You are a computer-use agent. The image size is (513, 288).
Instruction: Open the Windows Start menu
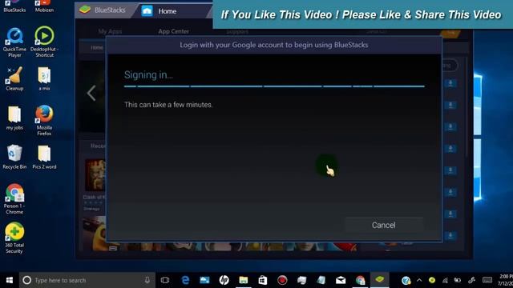(10, 280)
